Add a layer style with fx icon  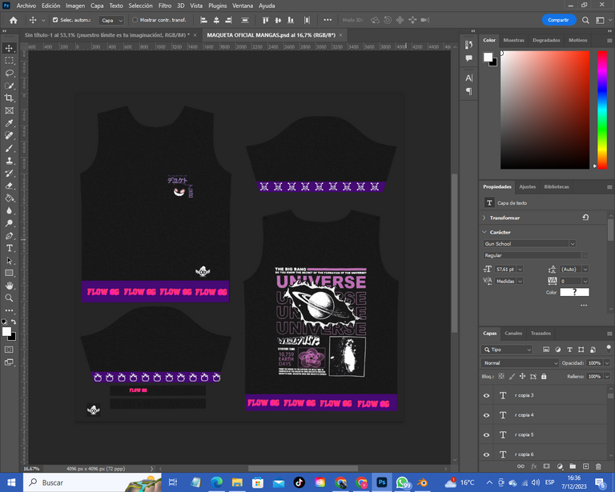(x=533, y=466)
